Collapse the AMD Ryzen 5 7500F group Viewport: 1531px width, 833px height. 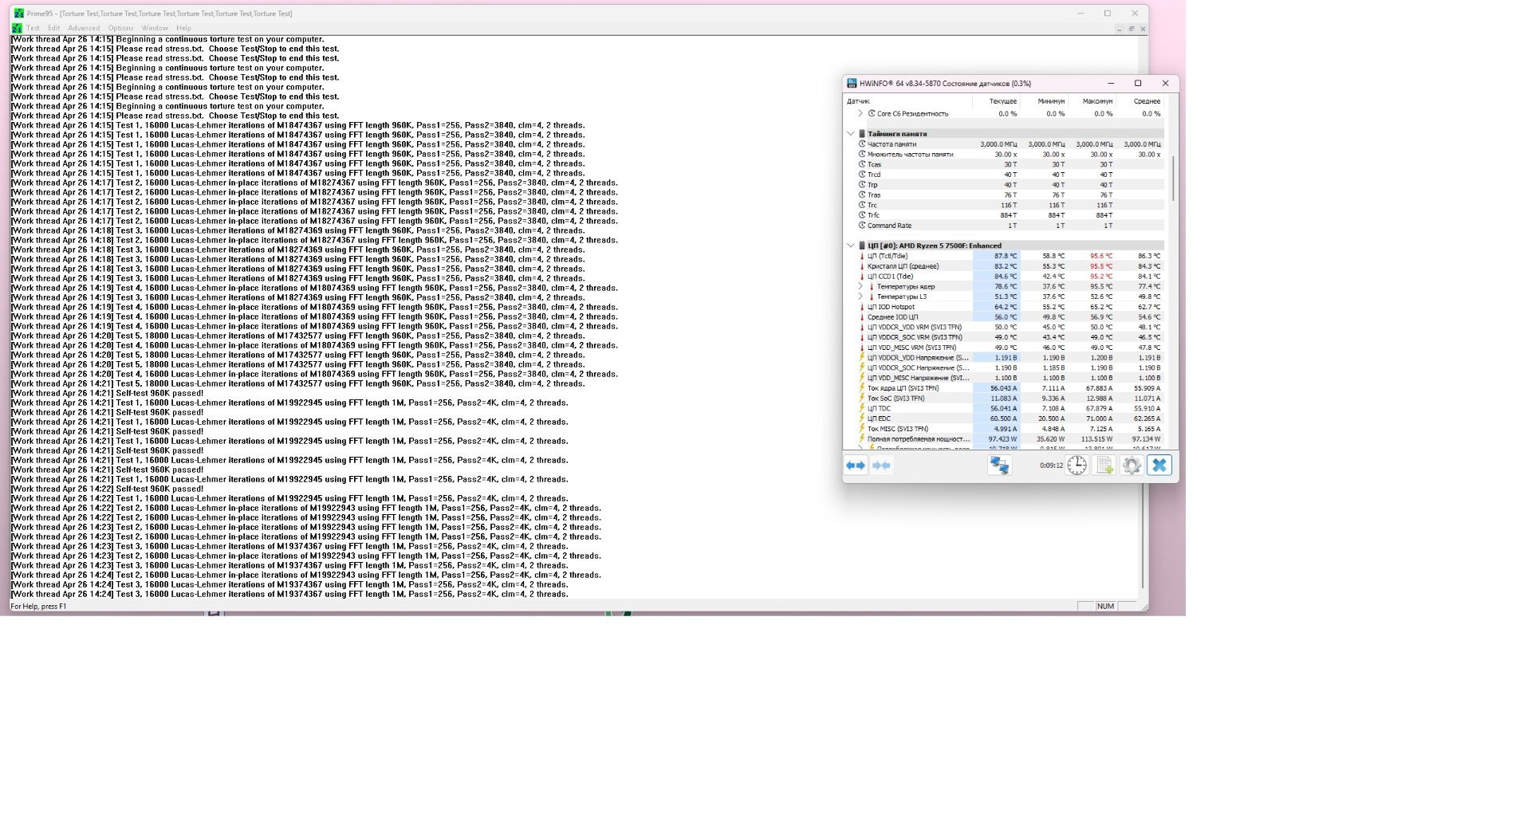click(x=851, y=246)
